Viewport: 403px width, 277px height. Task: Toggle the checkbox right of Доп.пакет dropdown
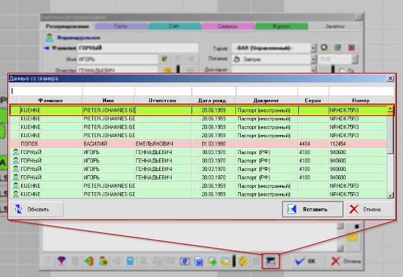tap(341, 70)
